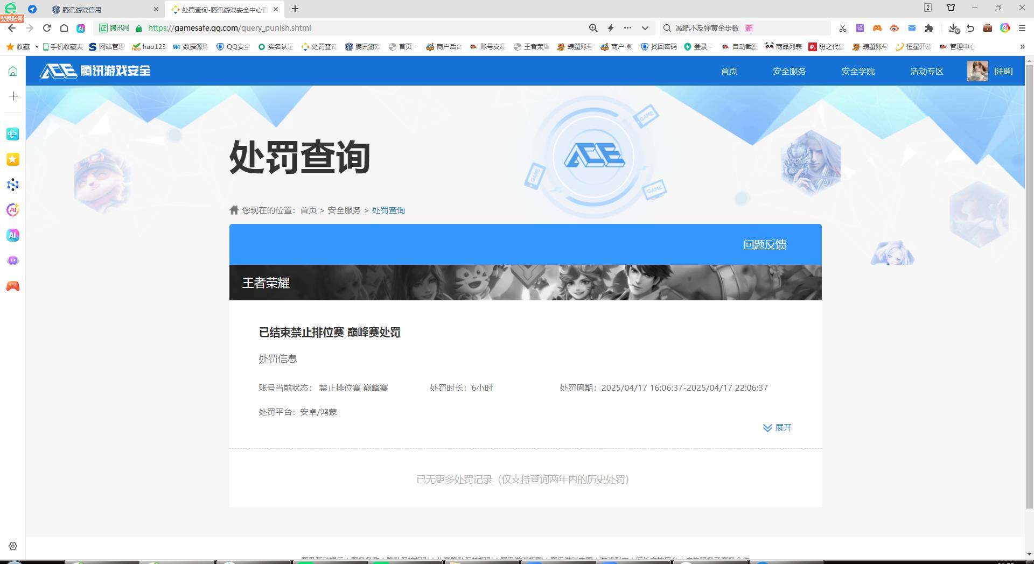Open the briefcase toolbox icon
Viewport: 1034px width, 564px height.
(x=988, y=28)
